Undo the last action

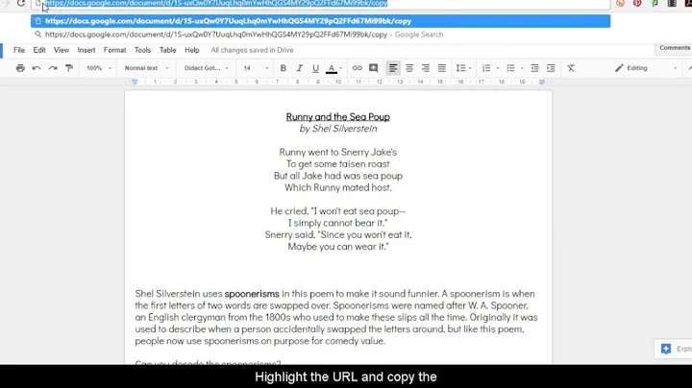click(x=37, y=68)
